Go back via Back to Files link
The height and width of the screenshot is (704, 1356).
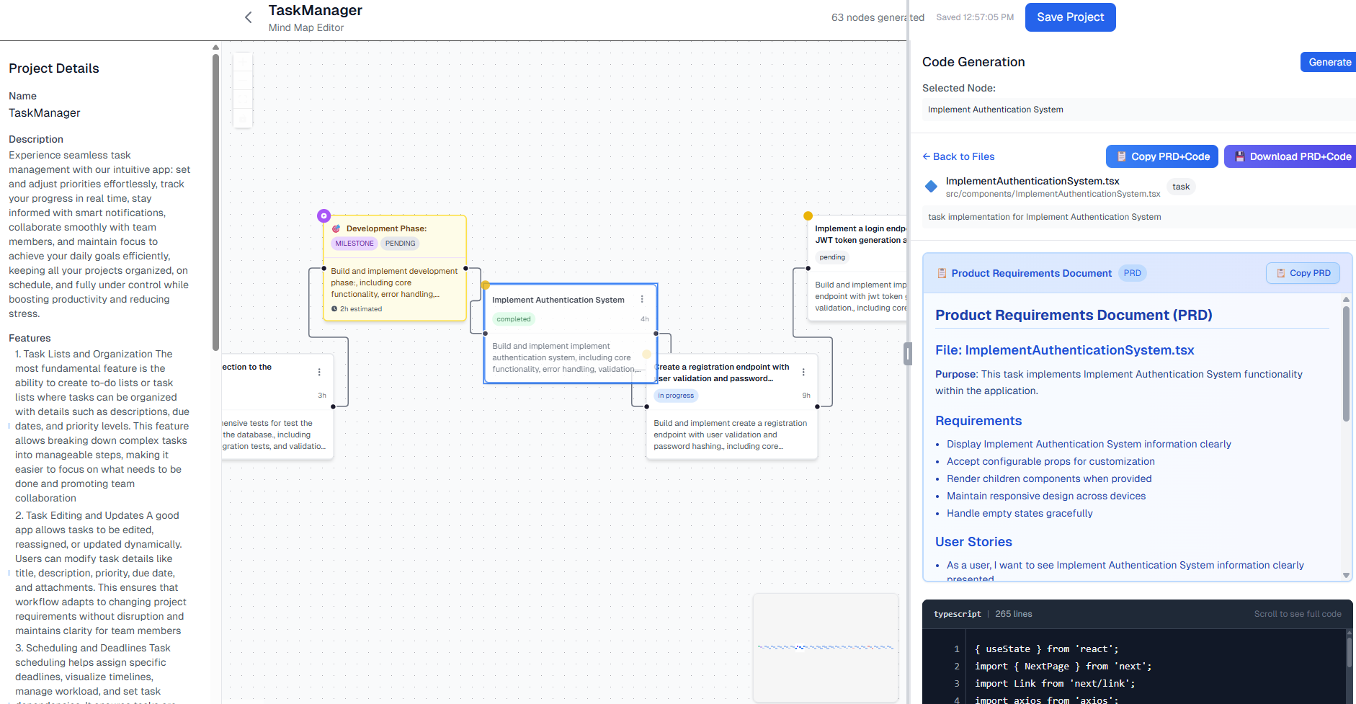coord(958,156)
